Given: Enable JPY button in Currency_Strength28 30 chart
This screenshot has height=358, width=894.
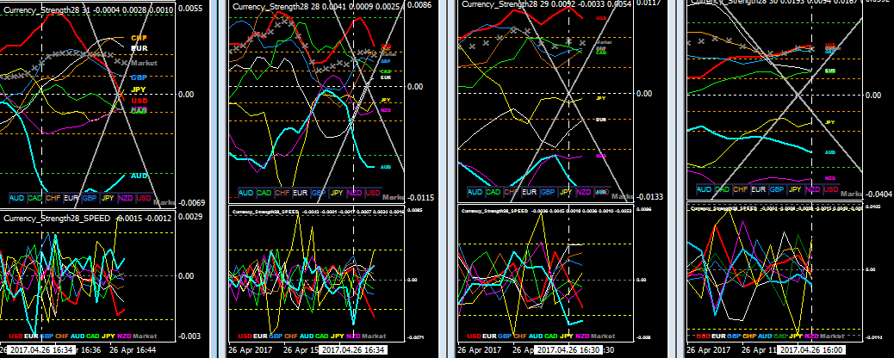Looking at the screenshot, I should 796,189.
